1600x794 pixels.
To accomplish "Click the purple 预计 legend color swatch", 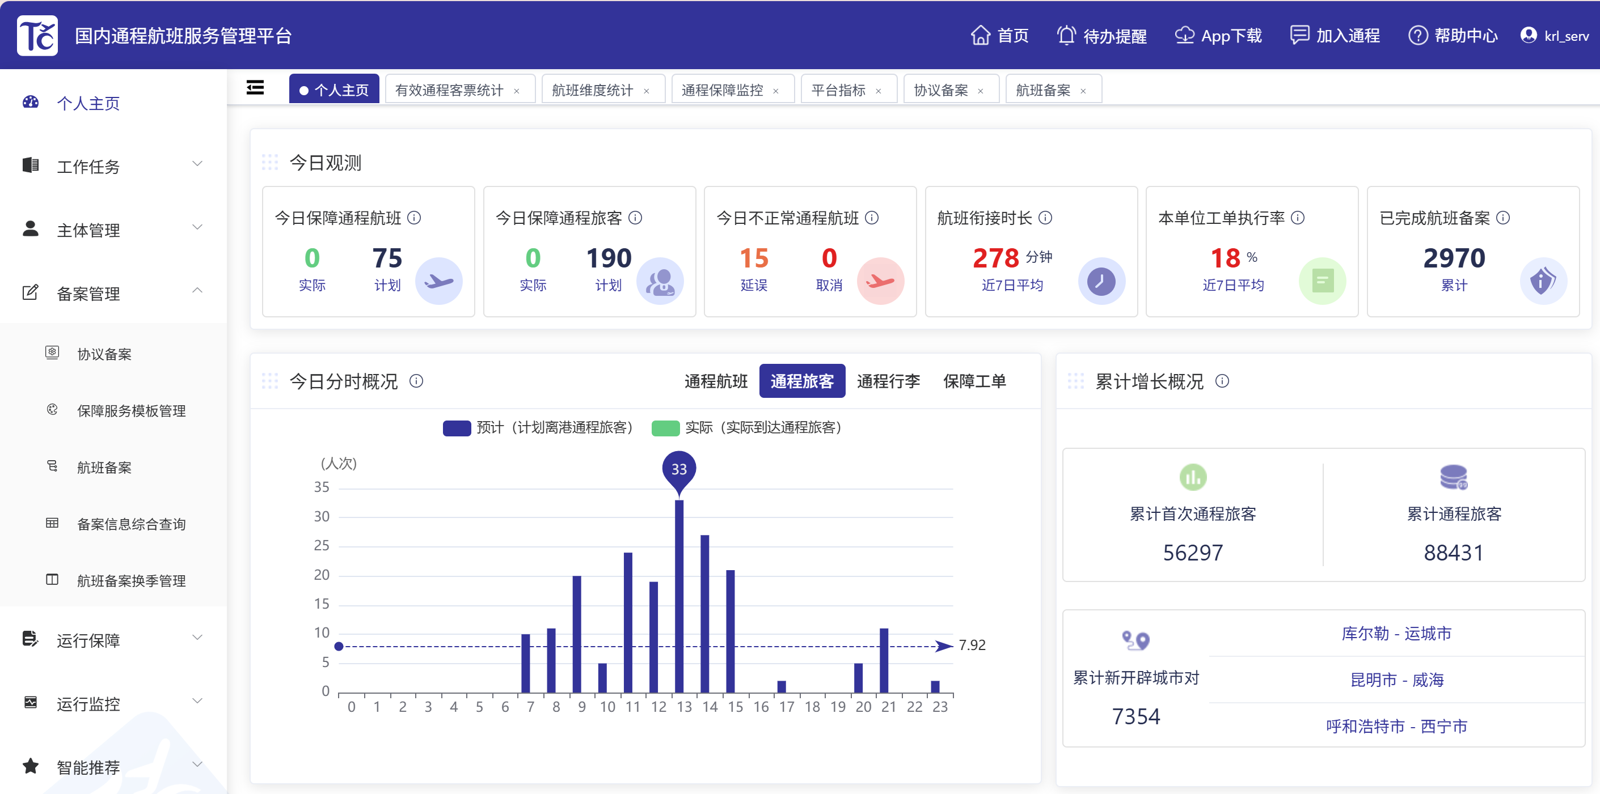I will (457, 428).
